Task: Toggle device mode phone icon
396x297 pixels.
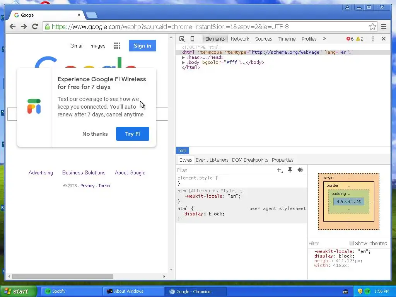Action: tap(193, 39)
